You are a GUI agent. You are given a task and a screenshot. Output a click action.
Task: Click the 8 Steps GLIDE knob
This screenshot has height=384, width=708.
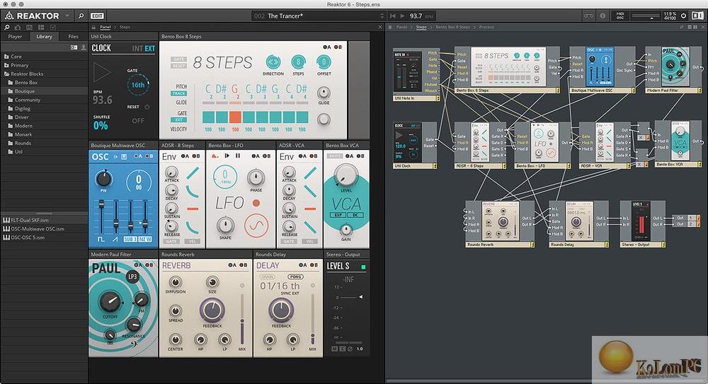[324, 93]
